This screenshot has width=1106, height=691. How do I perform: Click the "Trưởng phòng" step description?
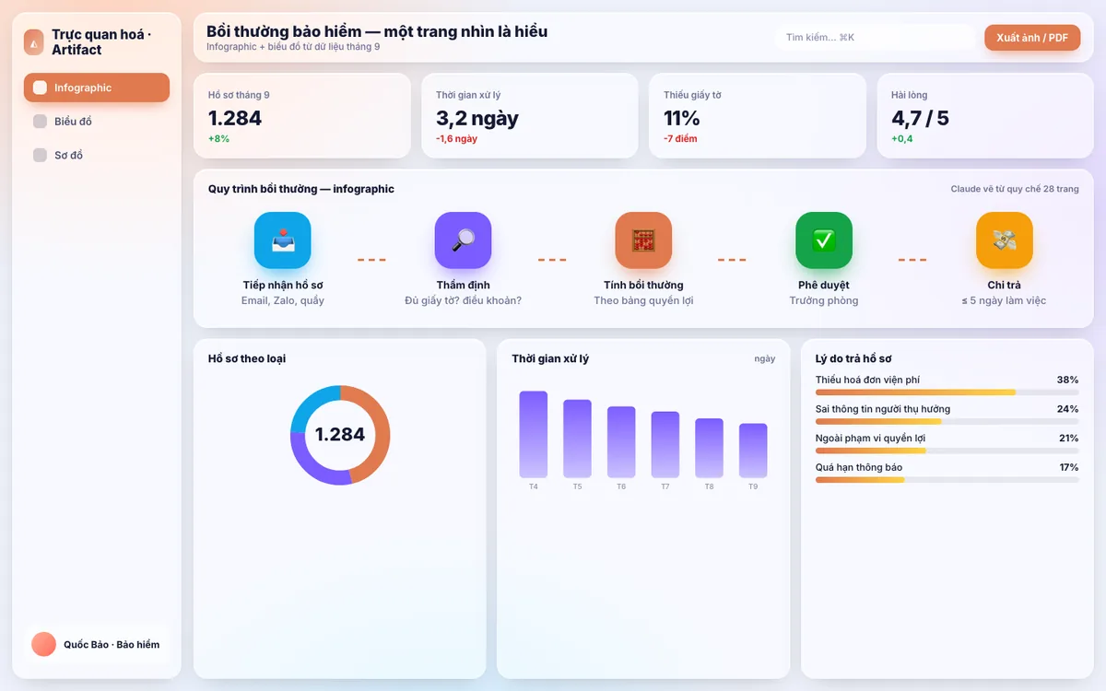point(824,300)
